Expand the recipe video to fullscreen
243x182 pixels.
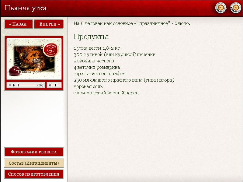pyautogui.click(x=41, y=85)
